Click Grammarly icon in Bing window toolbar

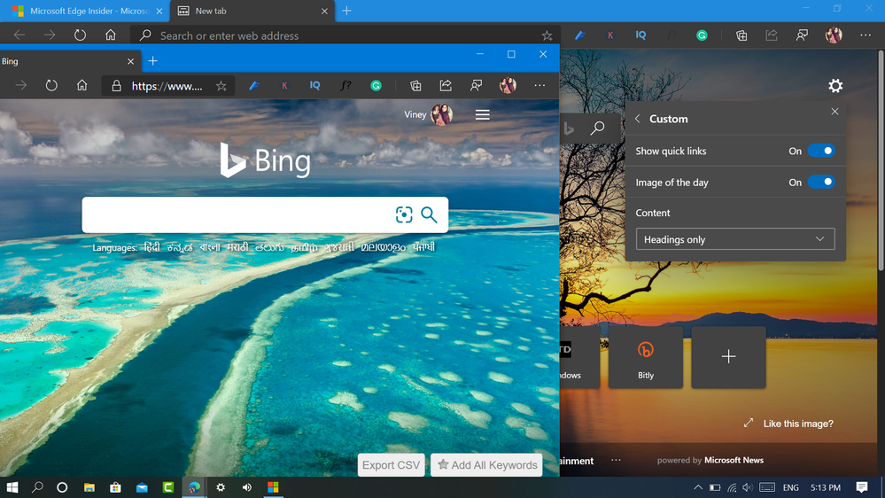click(376, 85)
